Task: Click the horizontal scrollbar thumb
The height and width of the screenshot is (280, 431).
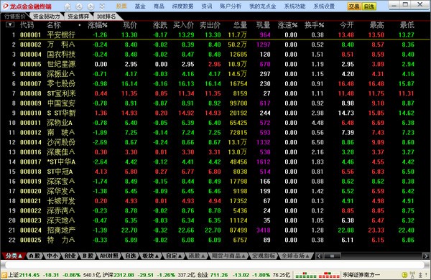Action: click(332, 256)
